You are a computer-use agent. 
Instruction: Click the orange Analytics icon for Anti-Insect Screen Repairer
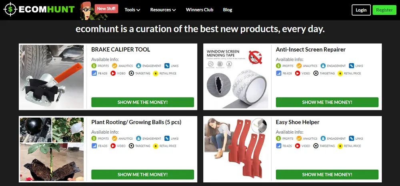click(299, 66)
